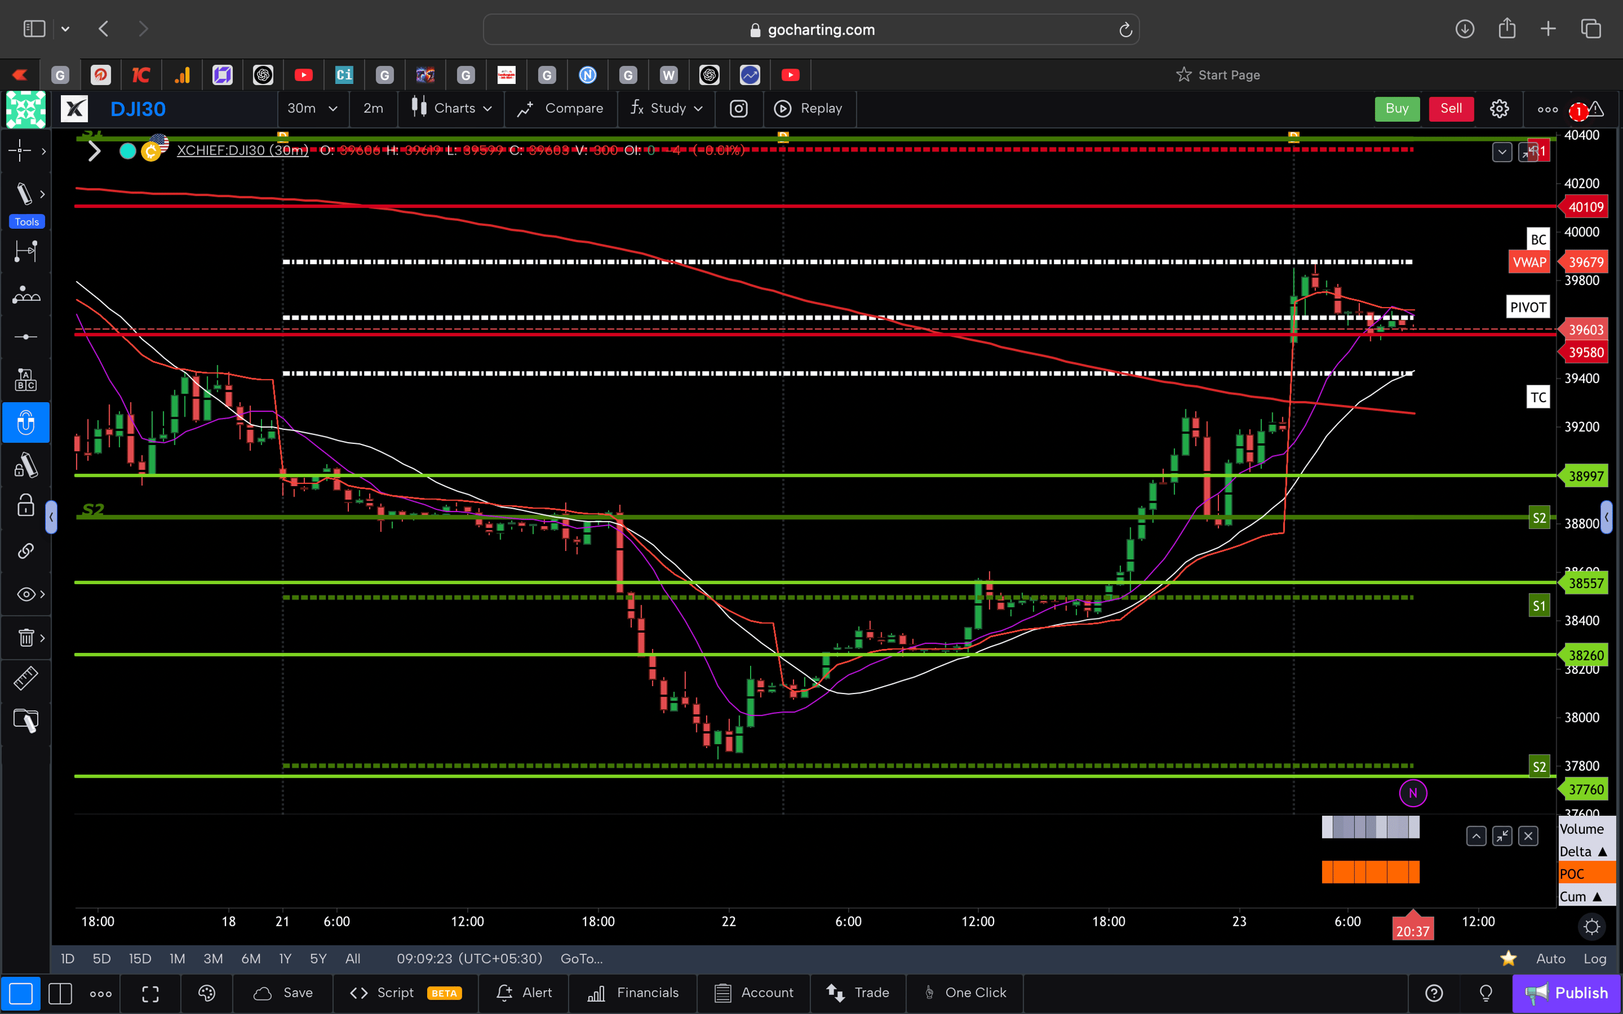The width and height of the screenshot is (1623, 1014).
Task: Toggle the magnet snapping tool
Action: [x=26, y=422]
